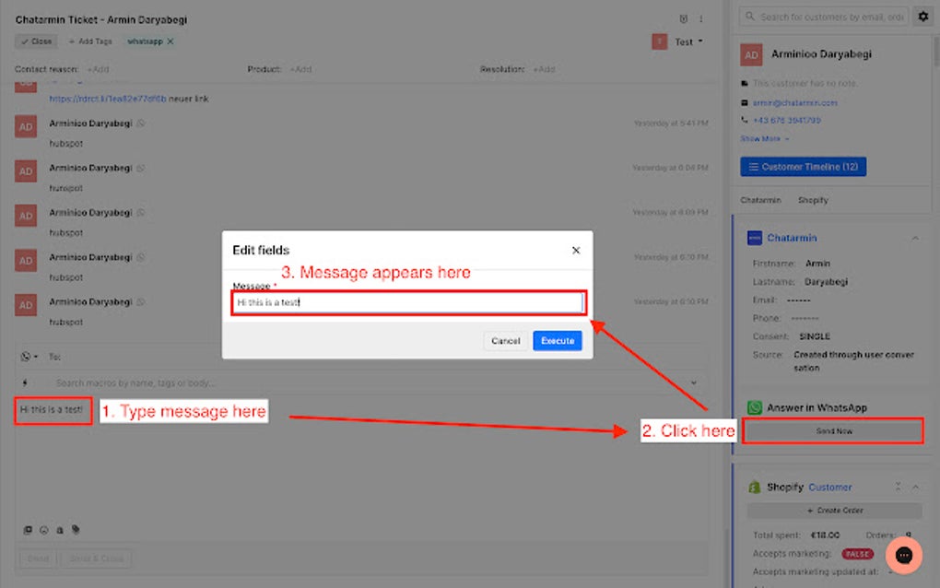The width and height of the screenshot is (940, 588).
Task: Expand Show More customer details
Action: pyautogui.click(x=764, y=138)
